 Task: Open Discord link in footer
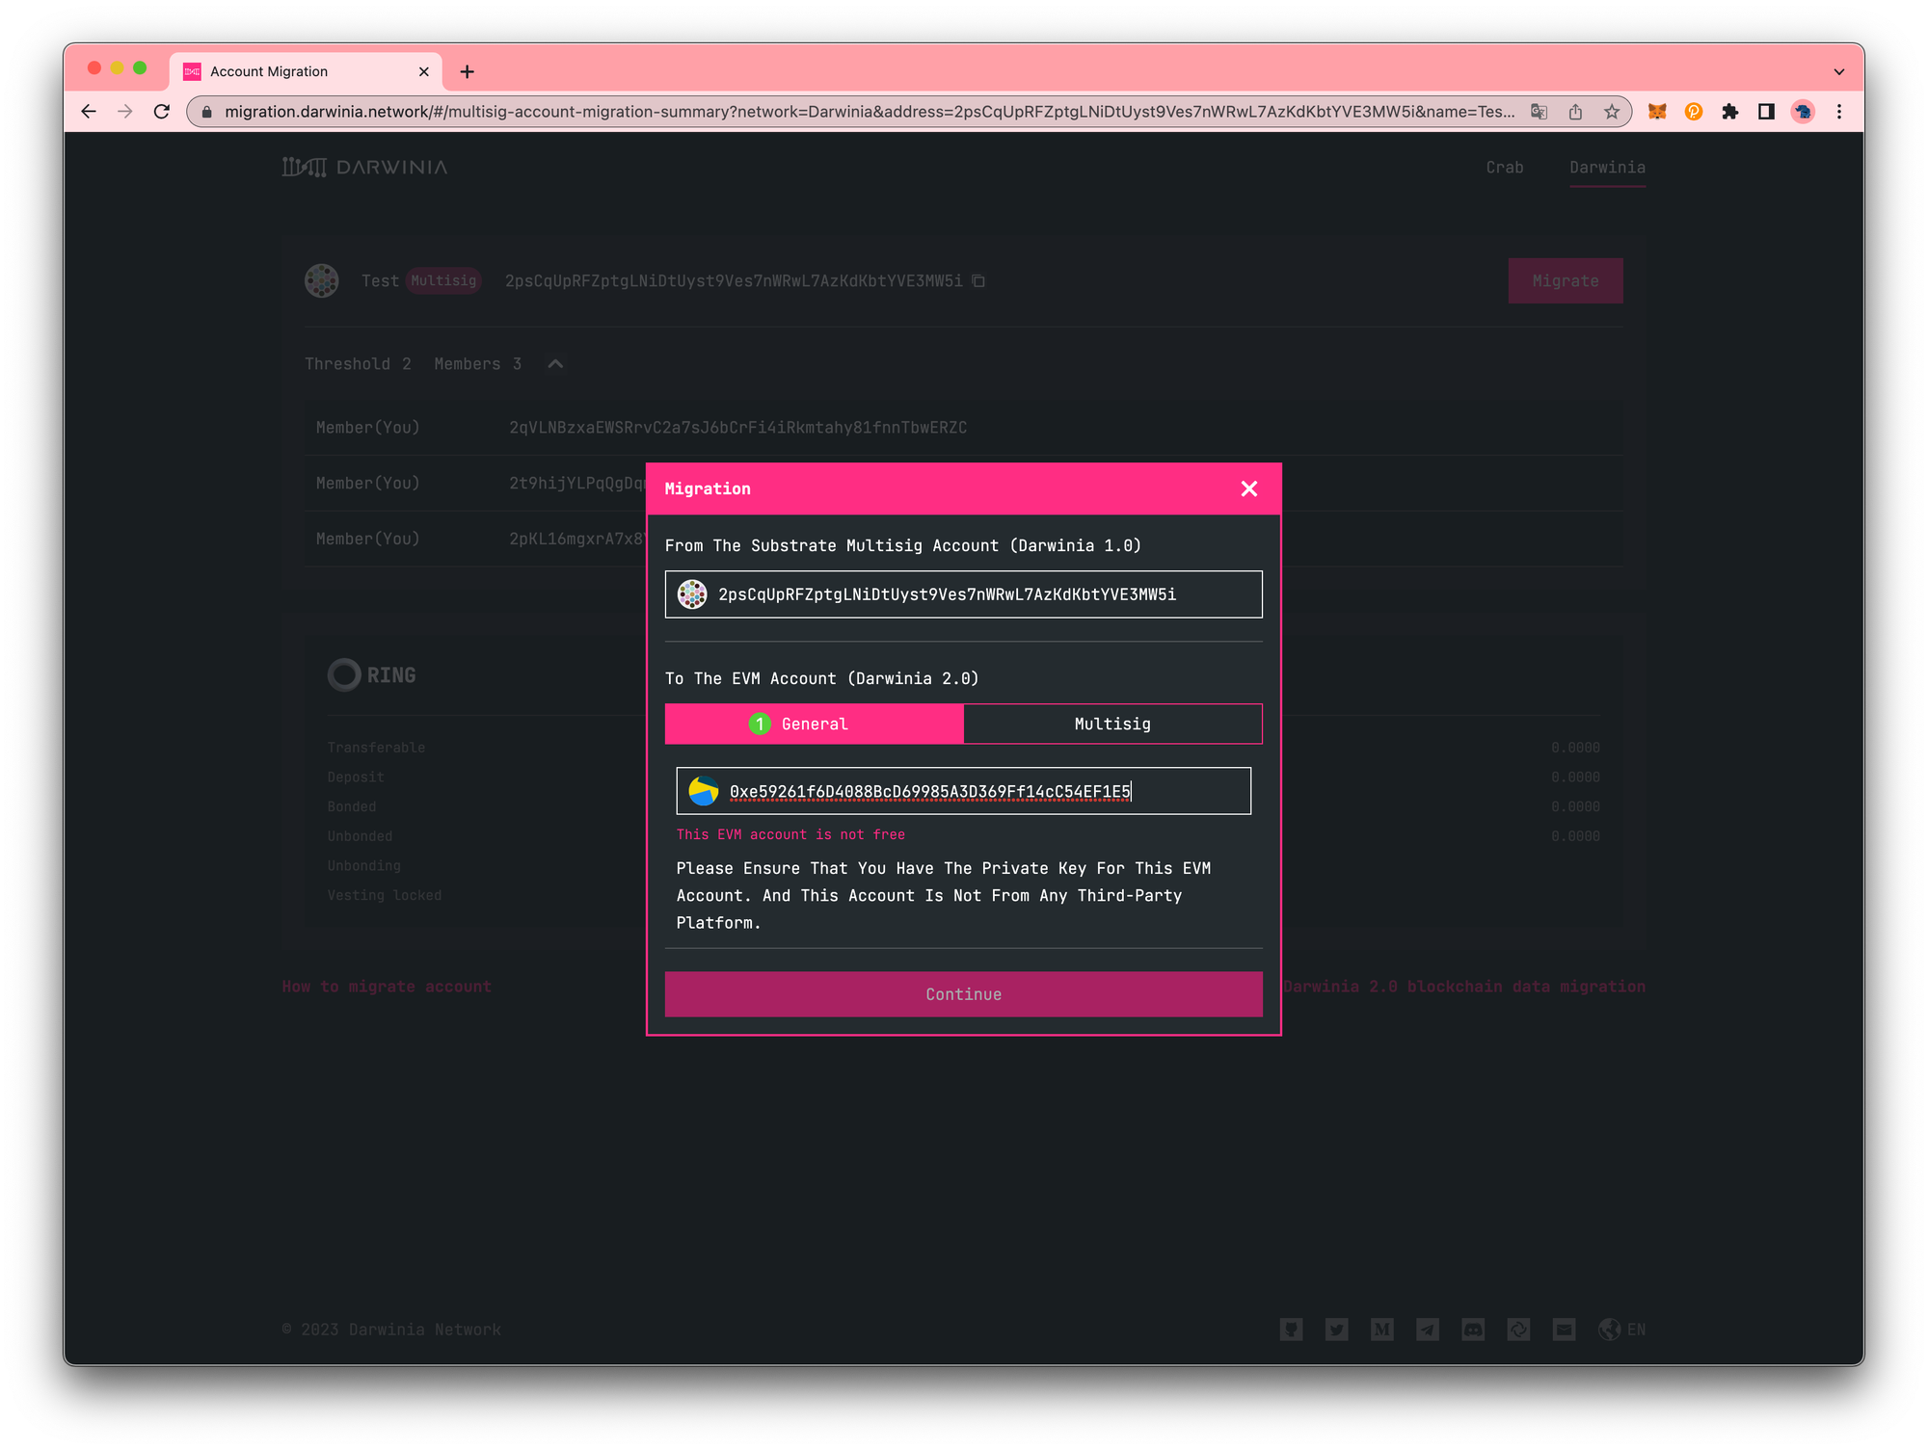click(1473, 1330)
